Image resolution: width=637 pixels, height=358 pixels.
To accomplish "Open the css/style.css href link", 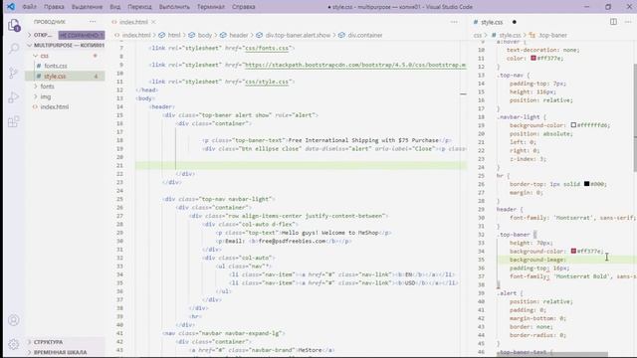I will tap(267, 82).
